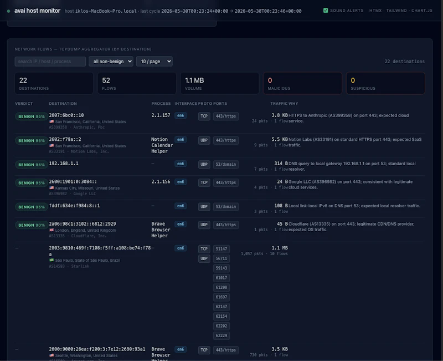The width and height of the screenshot is (443, 361).
Task: Click the en6 tag on the 192.168.1.1 row
Action: [x=181, y=164]
